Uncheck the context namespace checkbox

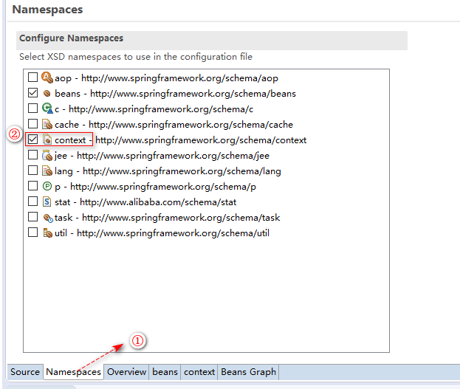[x=32, y=140]
